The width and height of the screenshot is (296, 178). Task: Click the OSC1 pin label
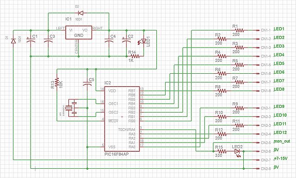pos(113,104)
